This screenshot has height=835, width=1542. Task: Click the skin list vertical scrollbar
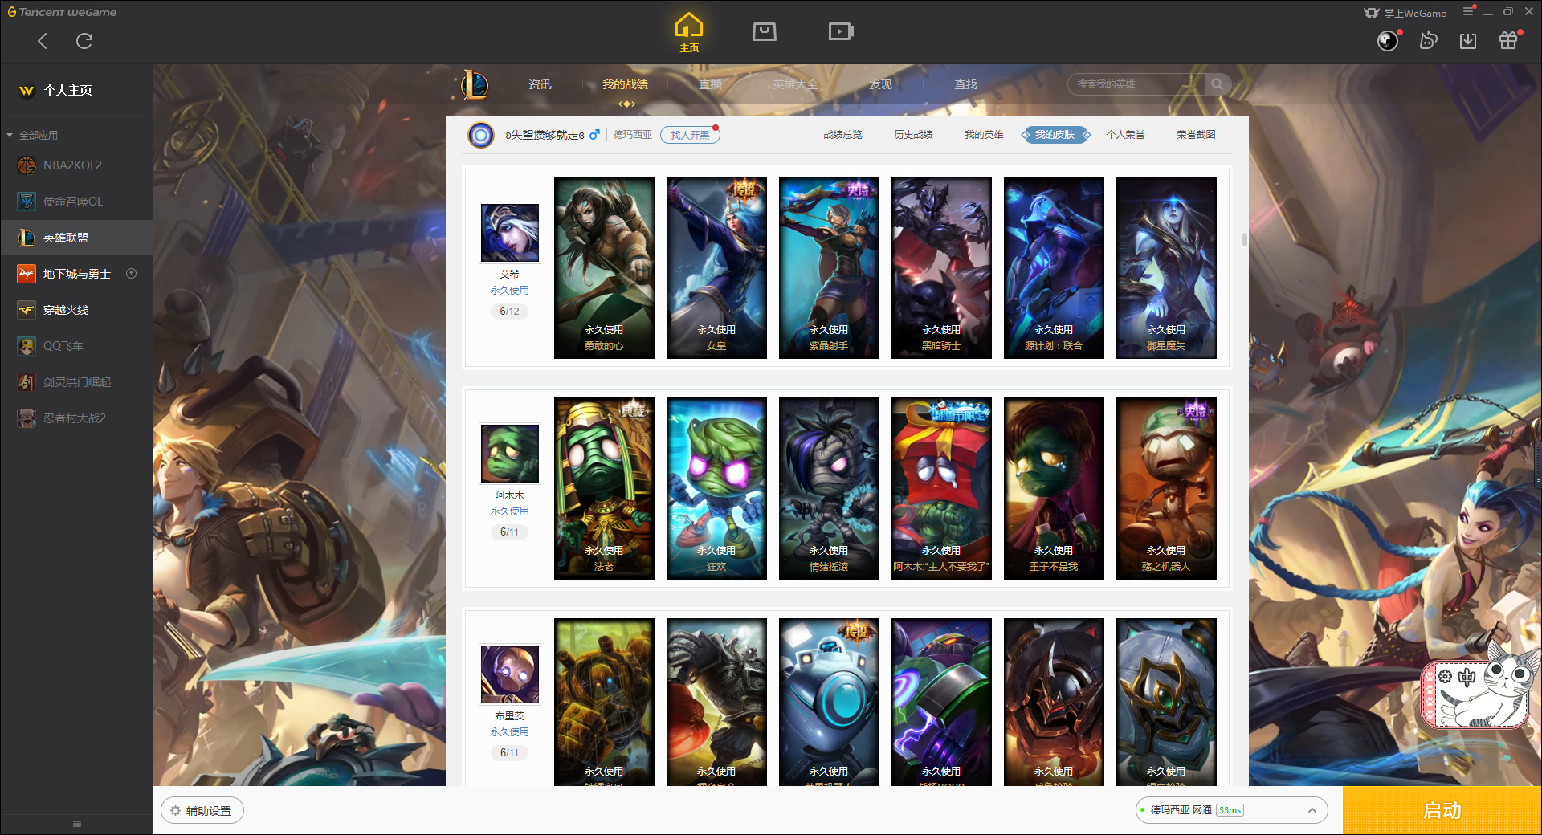pos(1245,239)
